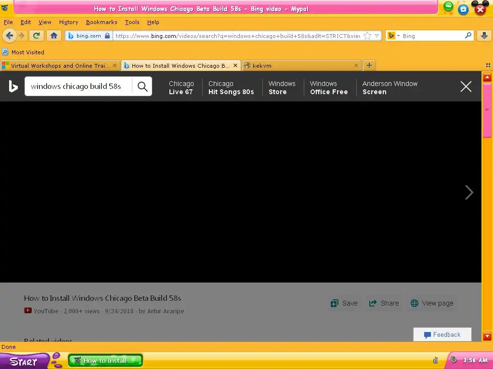Viewport: 493px width, 369px height.
Task: Open the downloads arrow button
Action: tap(484, 36)
